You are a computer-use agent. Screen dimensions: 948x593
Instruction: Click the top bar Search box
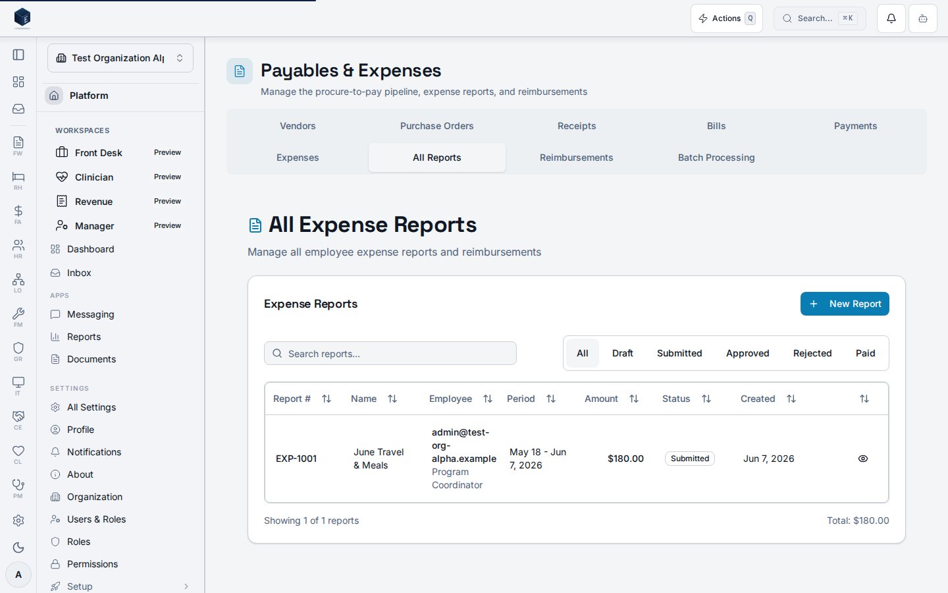(820, 18)
